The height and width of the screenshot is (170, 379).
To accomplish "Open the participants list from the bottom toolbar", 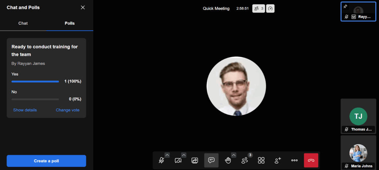I will click(245, 160).
